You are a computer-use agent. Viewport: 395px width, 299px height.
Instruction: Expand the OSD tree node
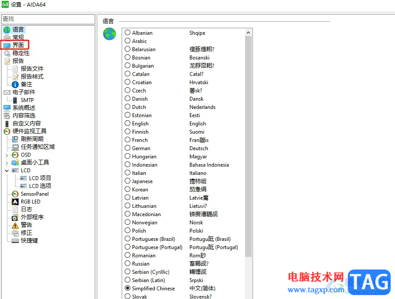click(x=7, y=155)
